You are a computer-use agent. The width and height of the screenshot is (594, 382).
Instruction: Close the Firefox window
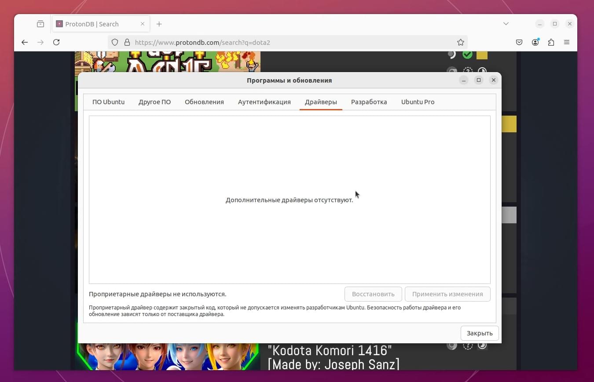click(x=570, y=24)
